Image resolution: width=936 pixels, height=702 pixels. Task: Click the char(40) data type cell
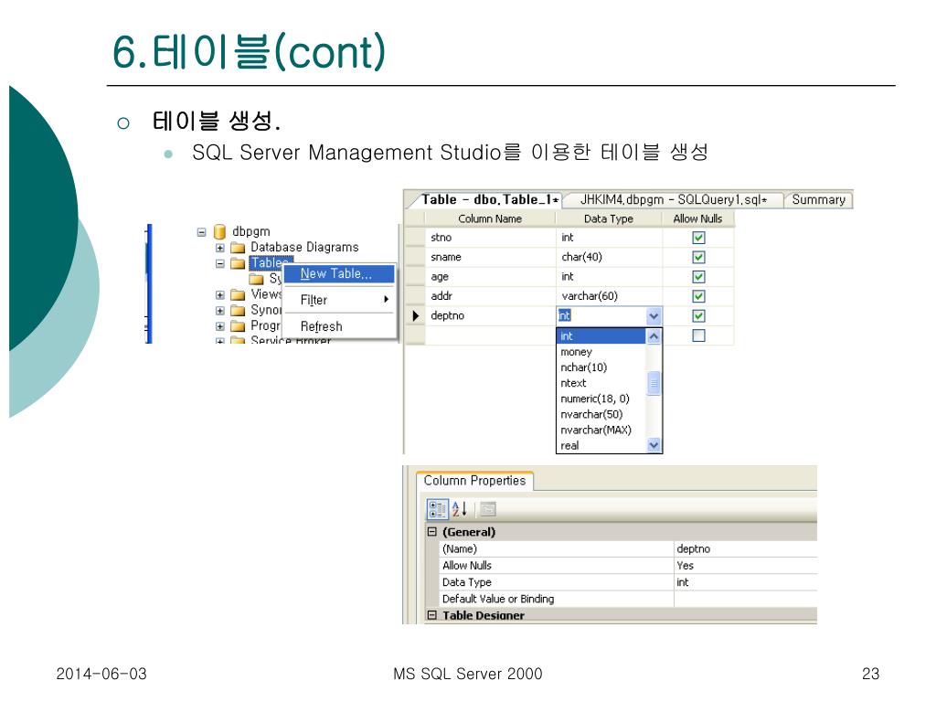click(x=609, y=257)
